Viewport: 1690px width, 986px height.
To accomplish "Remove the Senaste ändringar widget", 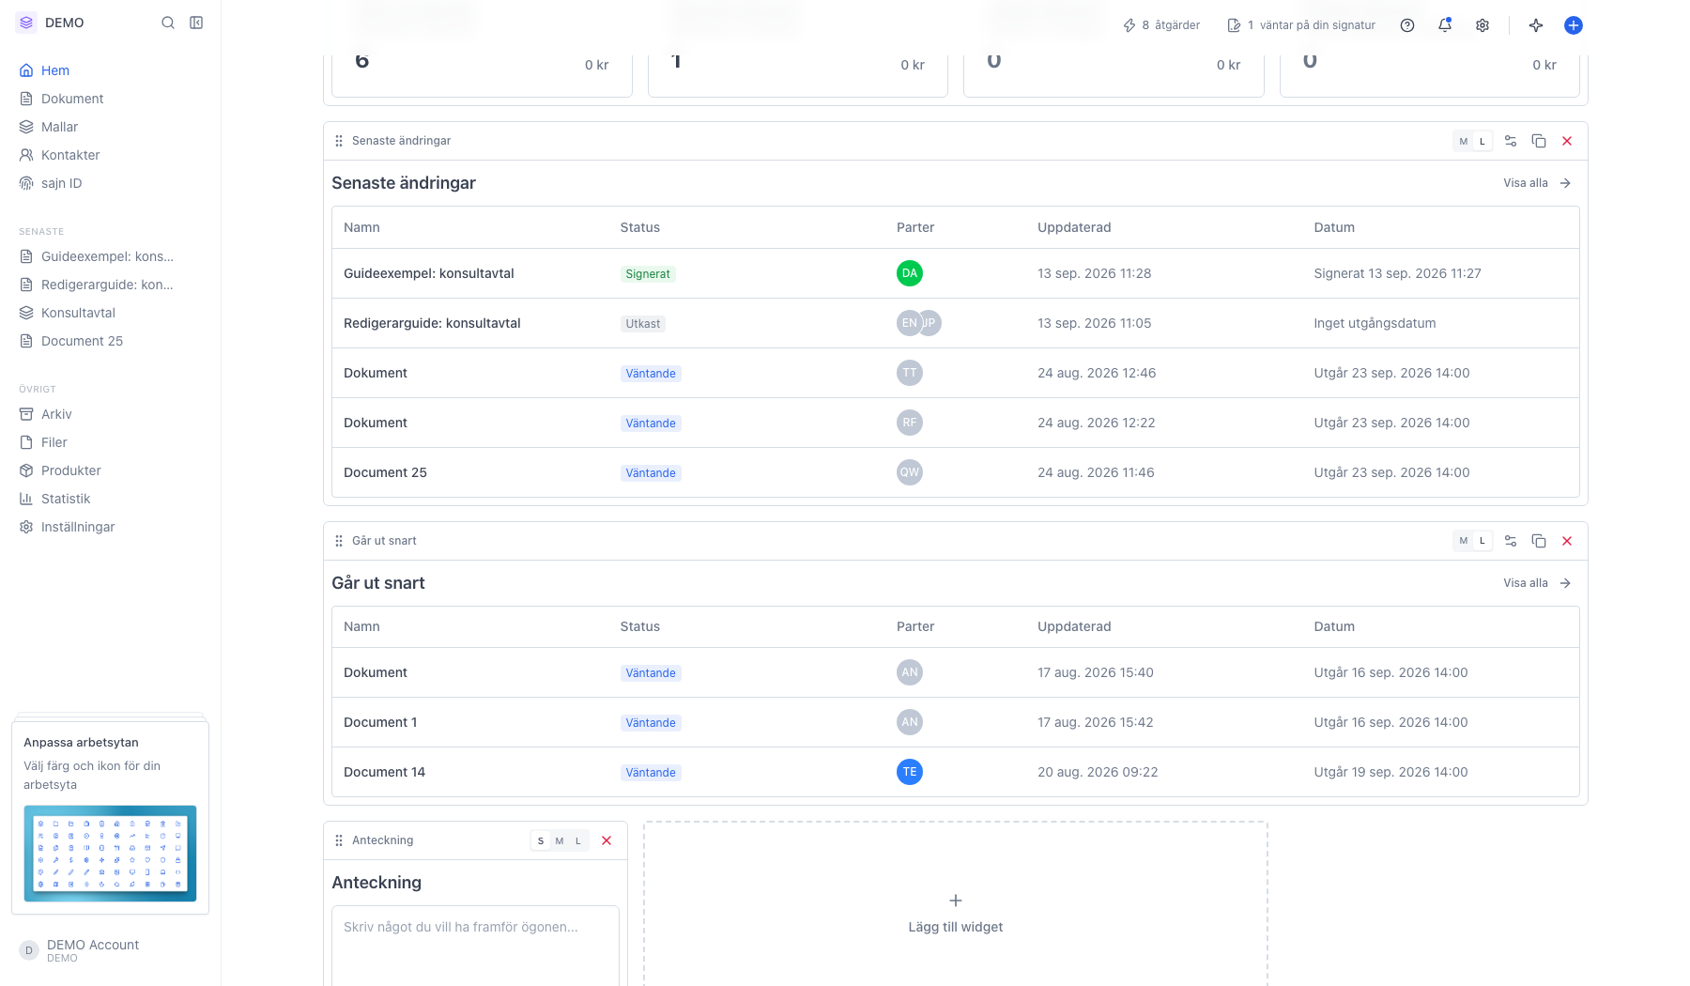I will pyautogui.click(x=1567, y=141).
